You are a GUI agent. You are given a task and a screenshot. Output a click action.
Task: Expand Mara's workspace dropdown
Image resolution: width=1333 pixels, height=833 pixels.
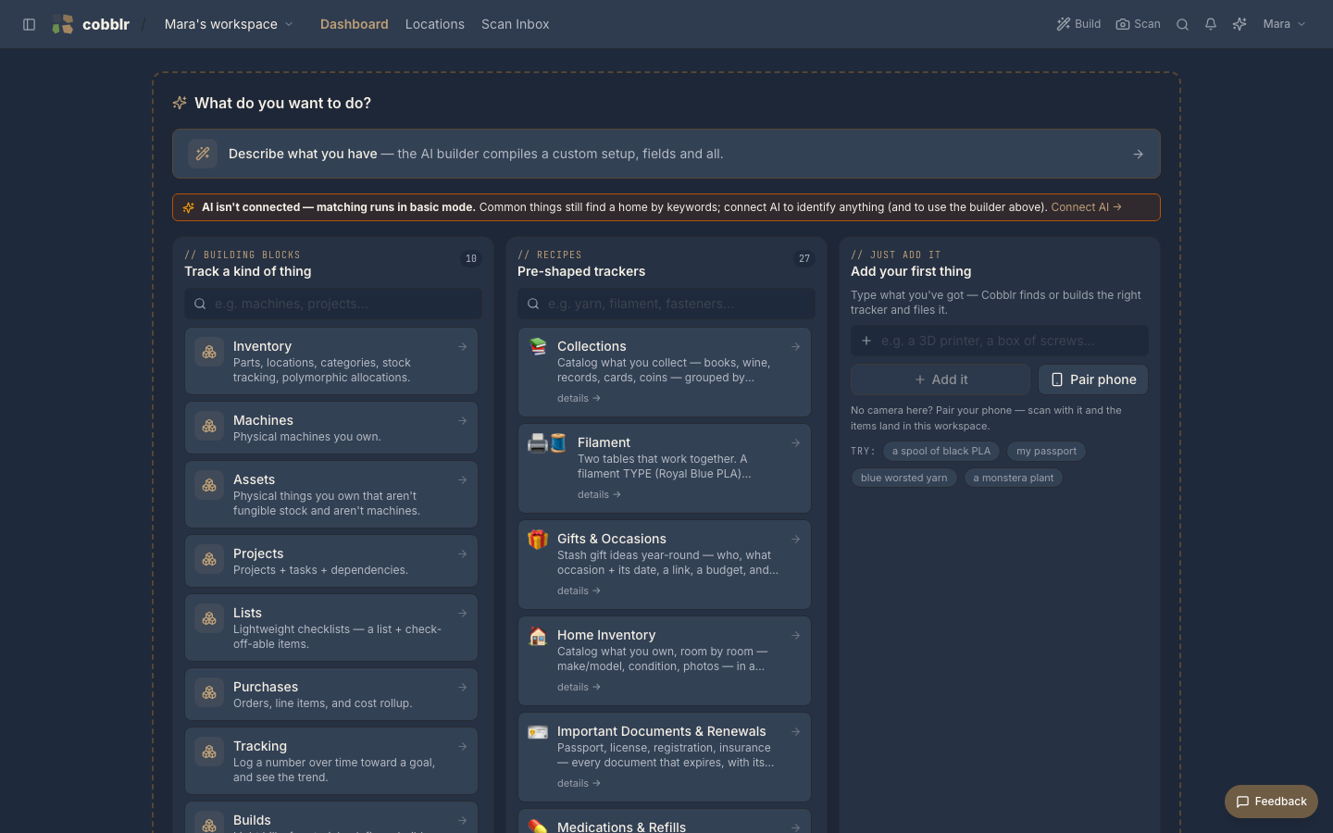[x=229, y=24]
